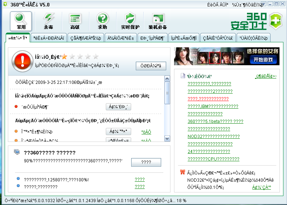Open the '360????5.1beta????? ????' news link
Viewport: 287px width, 205px height.
pyautogui.click(x=216, y=121)
